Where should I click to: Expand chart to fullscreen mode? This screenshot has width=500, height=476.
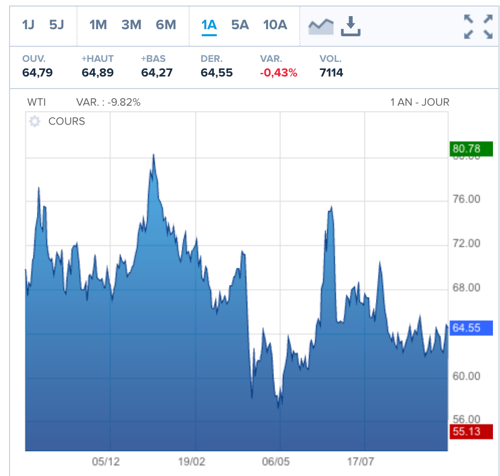pyautogui.click(x=478, y=26)
